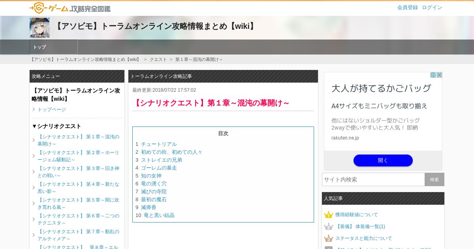474x249 pixels.
Task: Jump to 滅びの寺院 section
Action: click(154, 192)
